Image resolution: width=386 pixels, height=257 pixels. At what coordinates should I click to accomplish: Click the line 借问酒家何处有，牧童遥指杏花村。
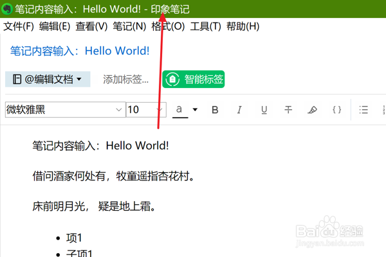(x=113, y=176)
